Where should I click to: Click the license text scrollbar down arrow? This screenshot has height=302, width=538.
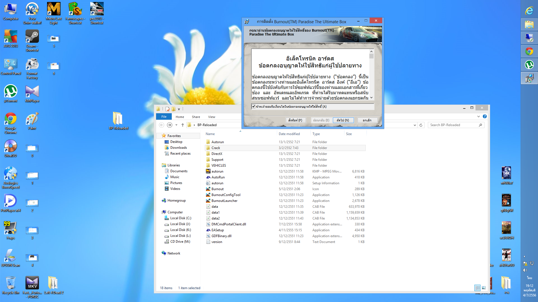(x=371, y=98)
